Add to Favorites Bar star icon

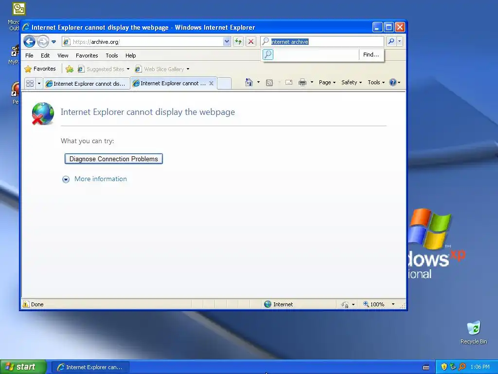click(x=70, y=69)
